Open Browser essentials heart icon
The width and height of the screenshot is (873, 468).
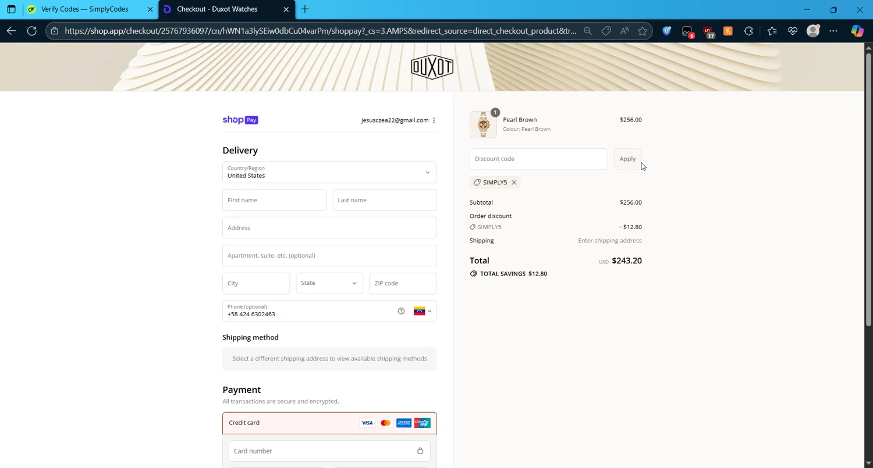(793, 31)
